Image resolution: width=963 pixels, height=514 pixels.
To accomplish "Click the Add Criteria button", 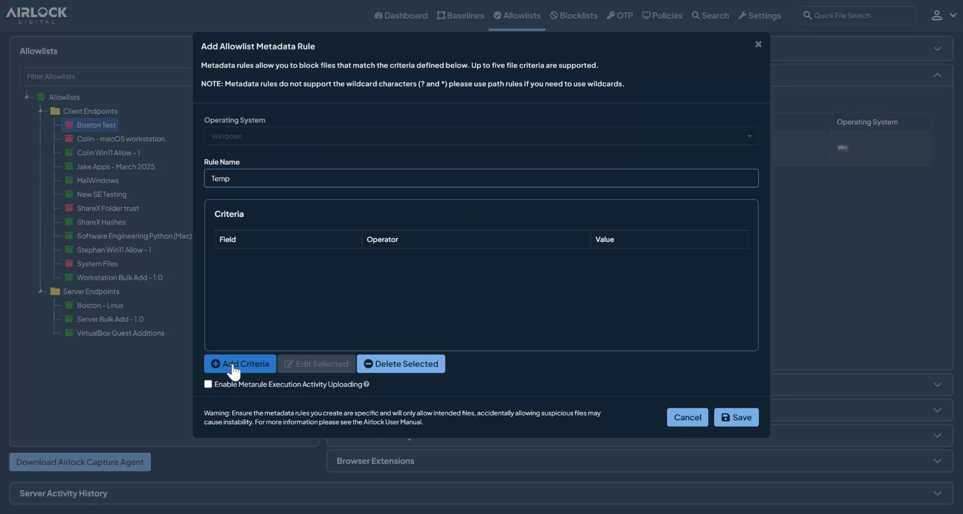I will click(240, 364).
